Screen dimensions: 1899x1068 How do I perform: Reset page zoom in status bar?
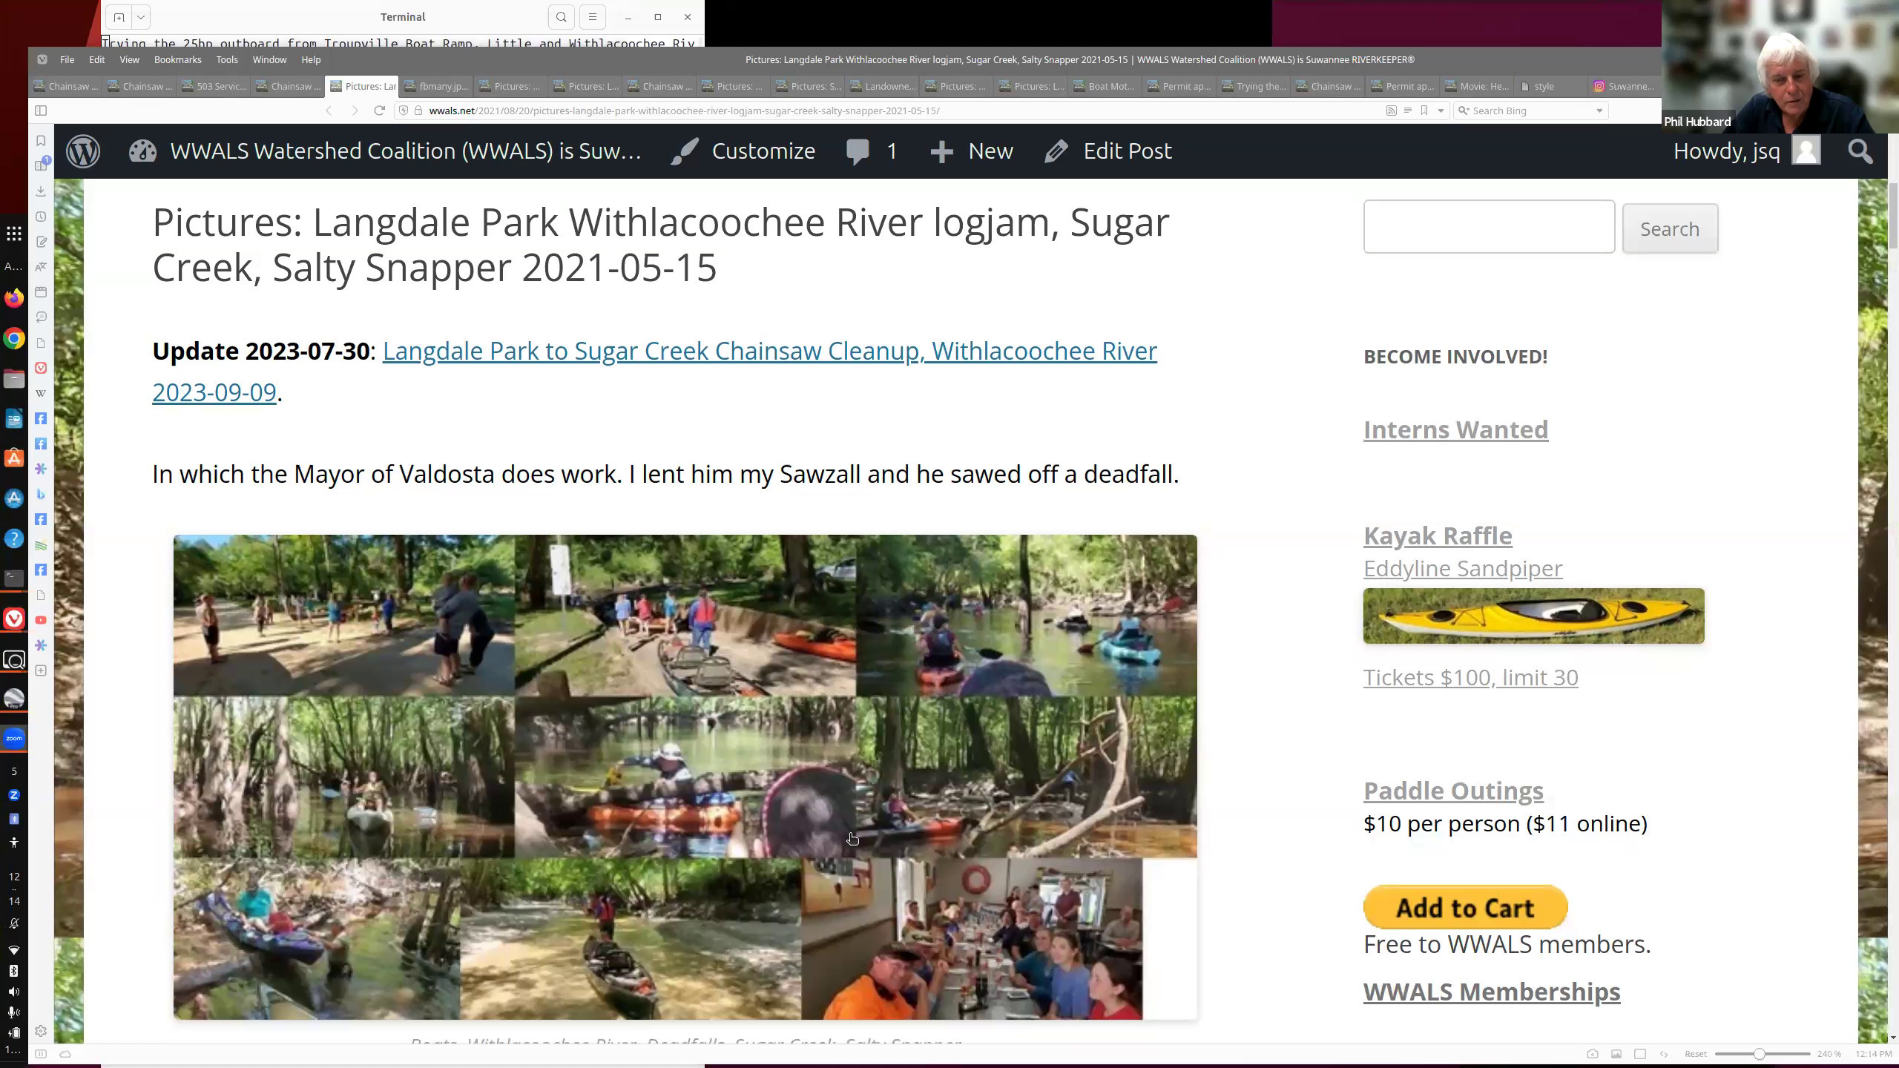(x=1695, y=1054)
